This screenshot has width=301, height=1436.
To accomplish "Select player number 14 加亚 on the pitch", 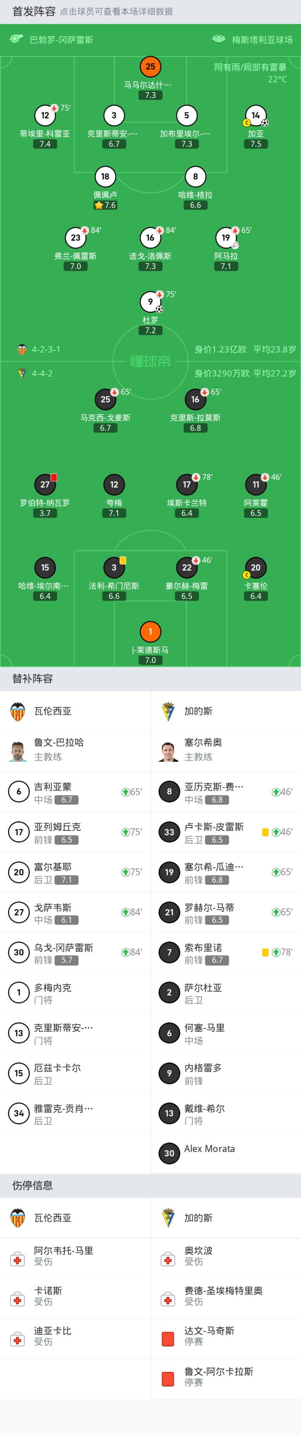I will coord(255,116).
